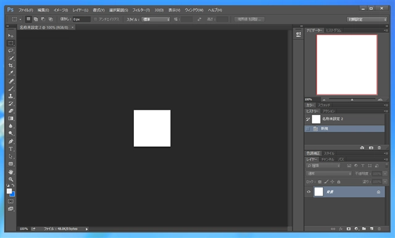Choose Add to Selection mode

point(36,19)
